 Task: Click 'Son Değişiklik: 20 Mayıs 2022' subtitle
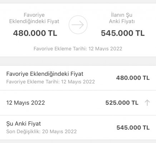42,132
